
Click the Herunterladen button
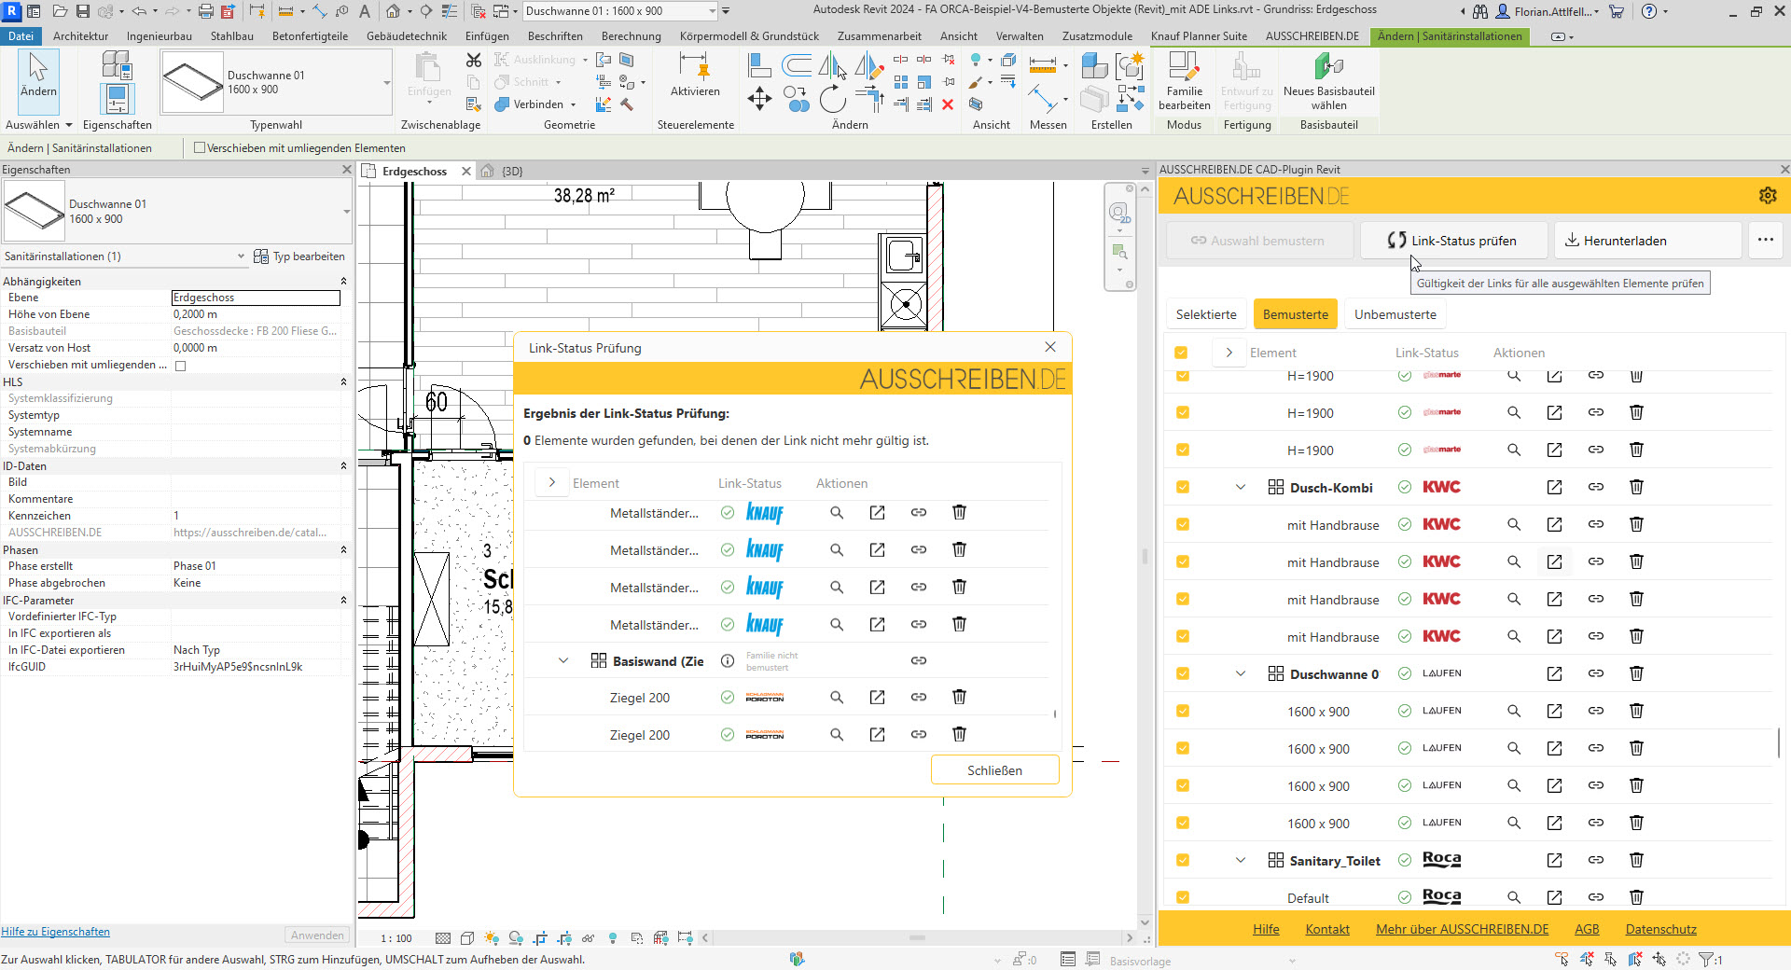(1647, 241)
